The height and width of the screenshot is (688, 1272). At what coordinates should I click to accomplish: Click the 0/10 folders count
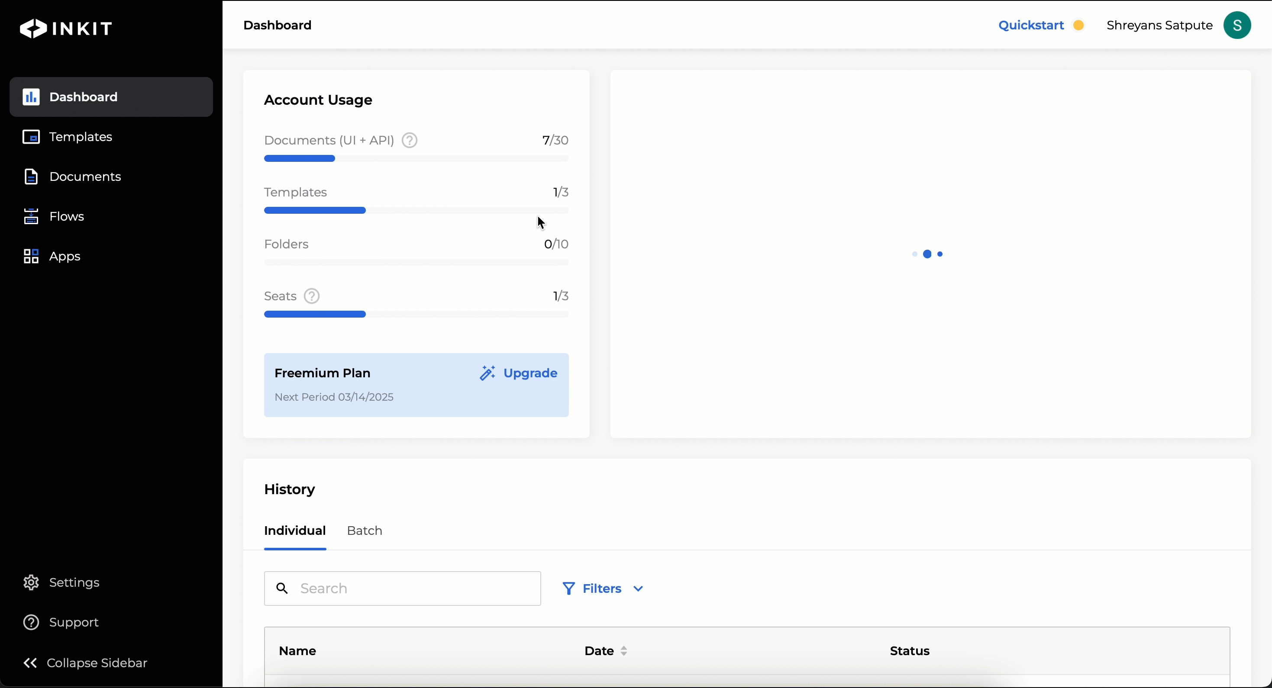coord(556,244)
